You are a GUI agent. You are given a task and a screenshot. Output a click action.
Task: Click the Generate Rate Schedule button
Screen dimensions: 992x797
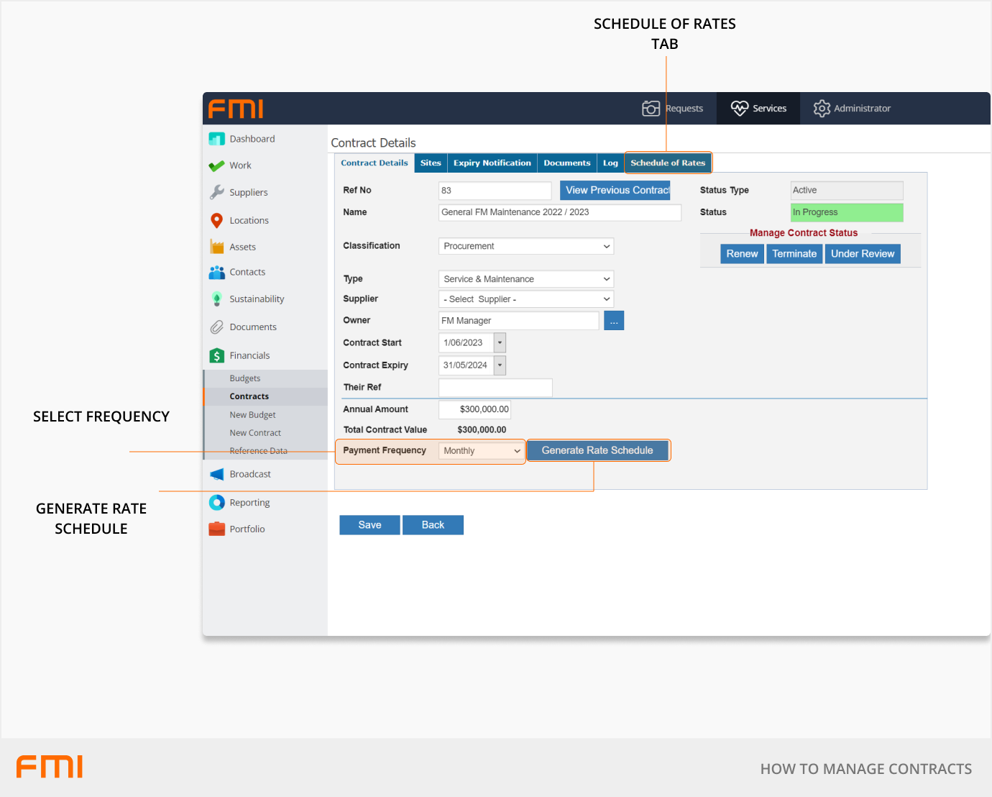pyautogui.click(x=597, y=450)
